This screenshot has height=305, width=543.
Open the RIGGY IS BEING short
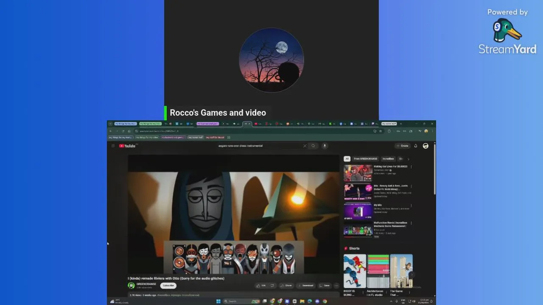tap(355, 271)
